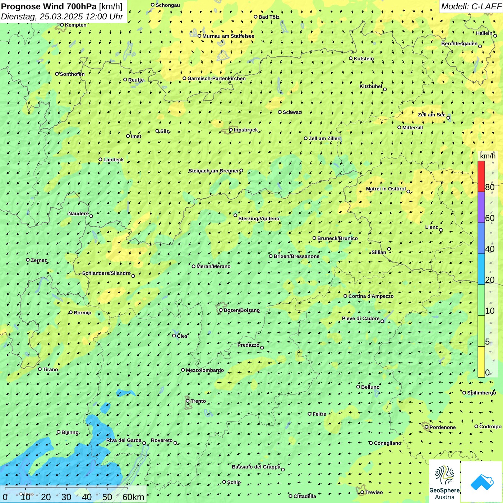Screen dimensions: 503x503
Task: Click the 'Reutte' label
Action: pos(136,80)
